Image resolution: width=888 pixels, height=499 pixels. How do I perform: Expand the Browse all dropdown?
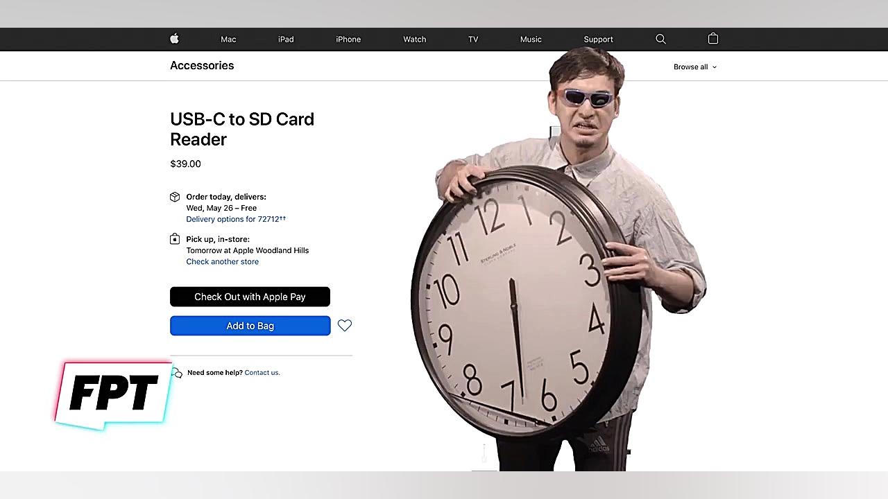695,67
